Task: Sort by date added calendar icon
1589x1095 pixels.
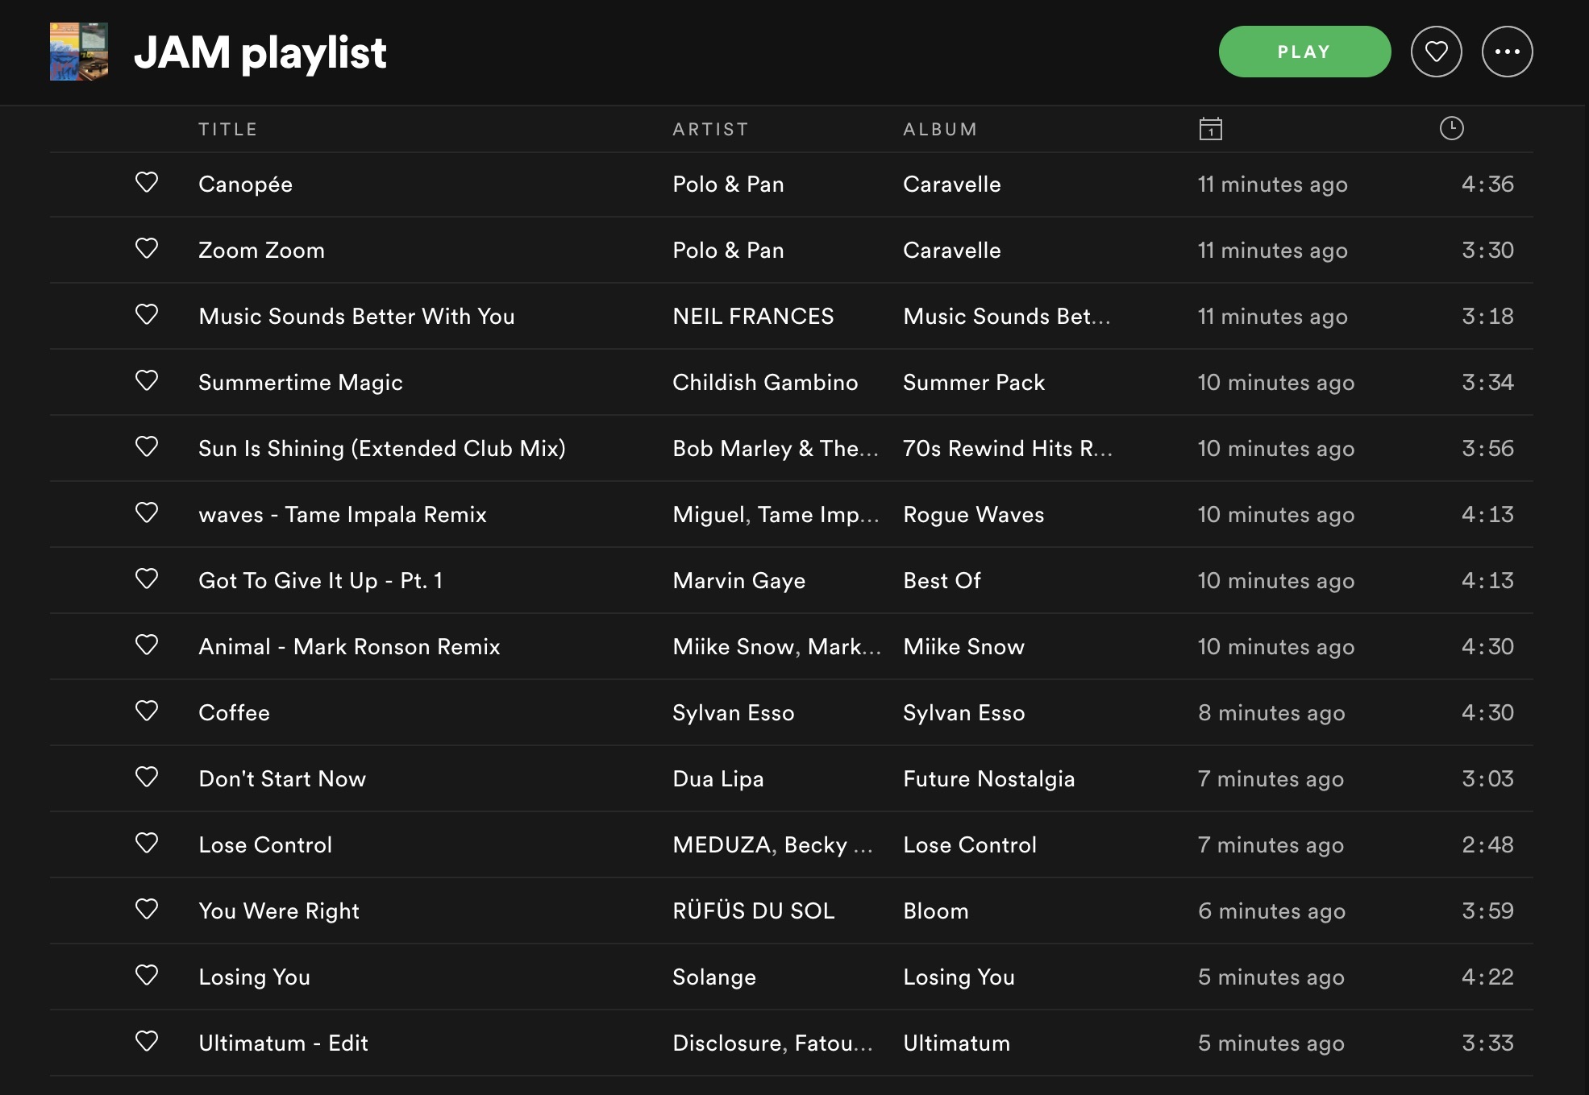Action: [1210, 129]
